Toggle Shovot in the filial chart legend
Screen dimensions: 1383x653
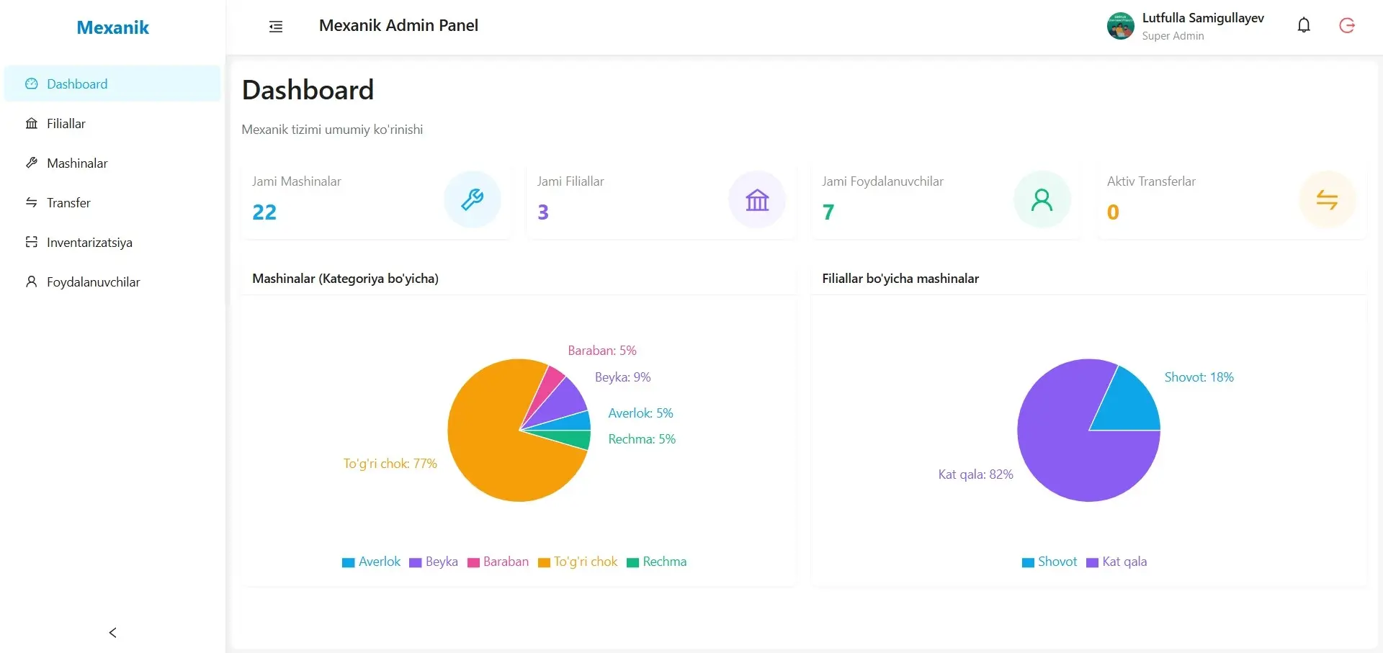[x=1049, y=562]
